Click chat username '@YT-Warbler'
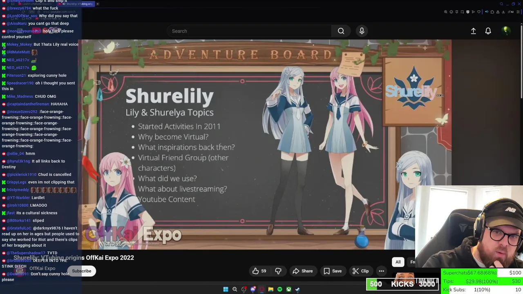The image size is (523, 294). coord(18,197)
